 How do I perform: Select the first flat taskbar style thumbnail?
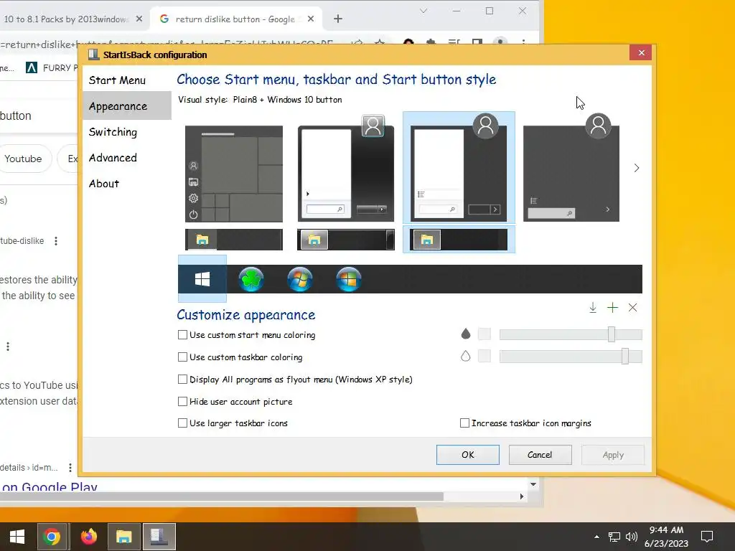[x=234, y=240]
